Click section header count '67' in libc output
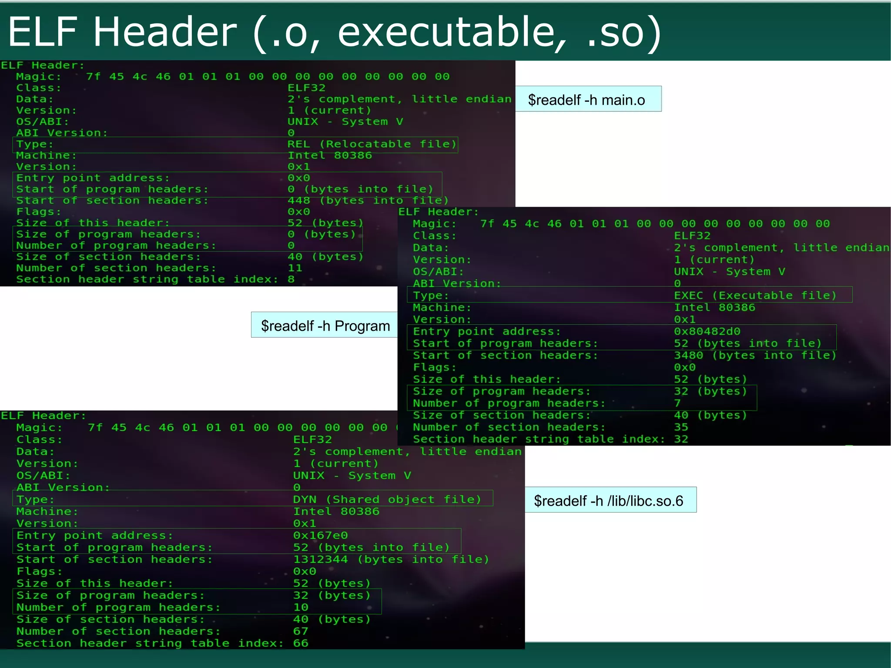This screenshot has width=891, height=668. coord(301,631)
